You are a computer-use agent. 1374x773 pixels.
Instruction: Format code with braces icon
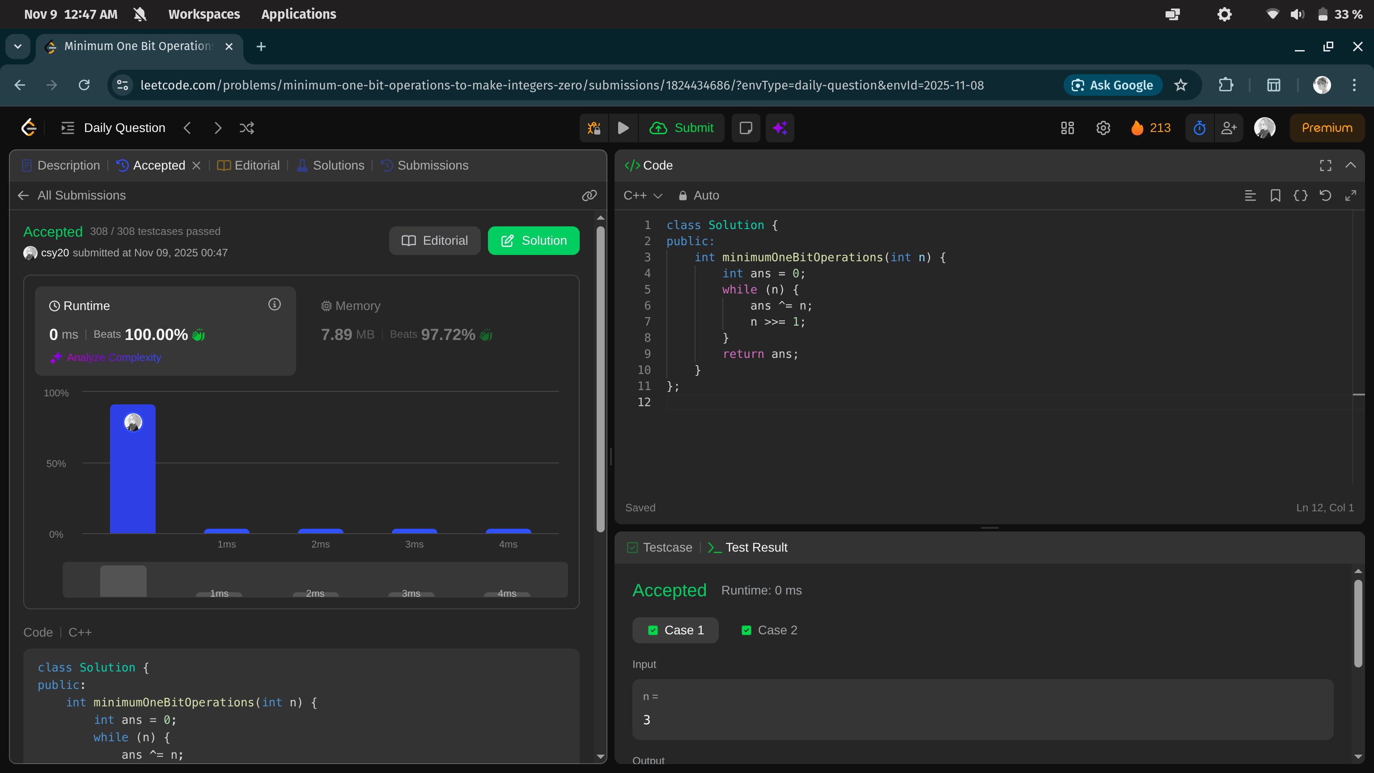[1300, 196]
